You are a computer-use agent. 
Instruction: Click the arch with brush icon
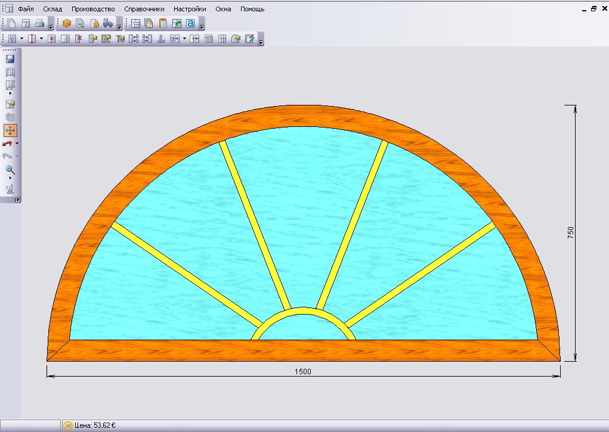click(x=236, y=39)
